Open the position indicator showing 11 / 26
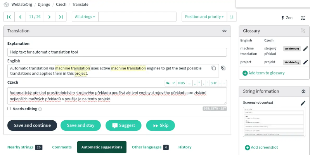Image resolution: width=310 pixels, height=155 pixels. 35,17
